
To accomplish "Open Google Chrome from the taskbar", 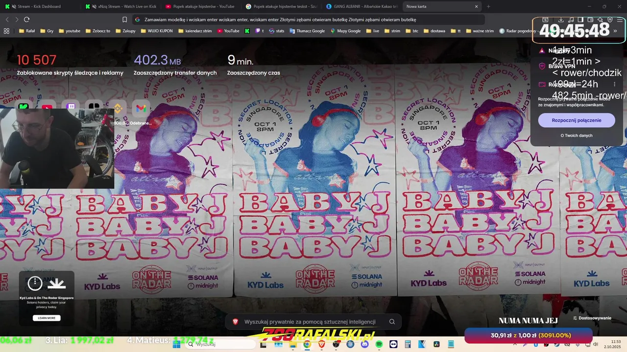I will coord(307,344).
